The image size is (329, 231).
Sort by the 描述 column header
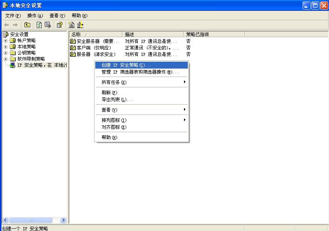point(153,34)
